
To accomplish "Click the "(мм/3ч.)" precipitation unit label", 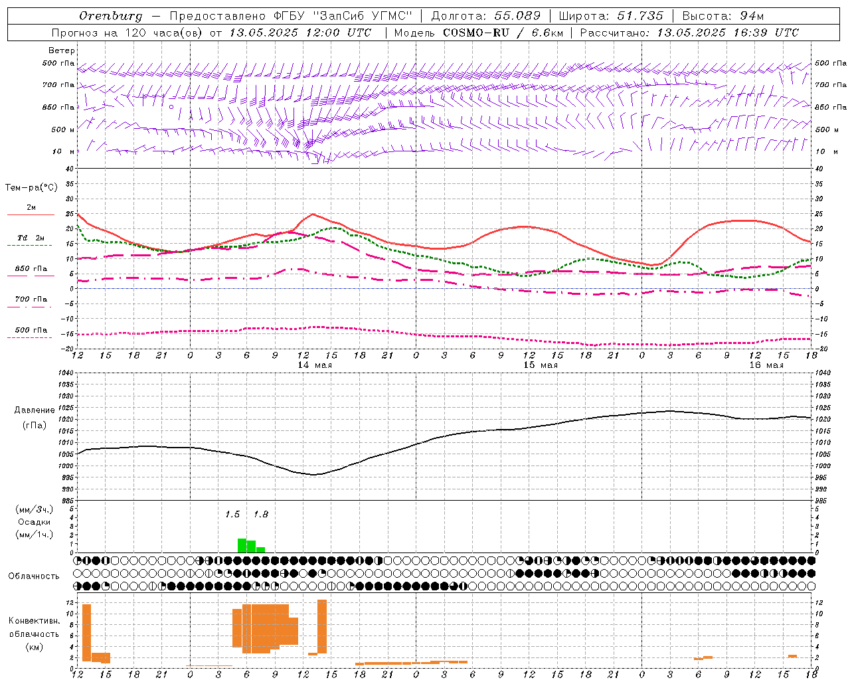I will [35, 509].
